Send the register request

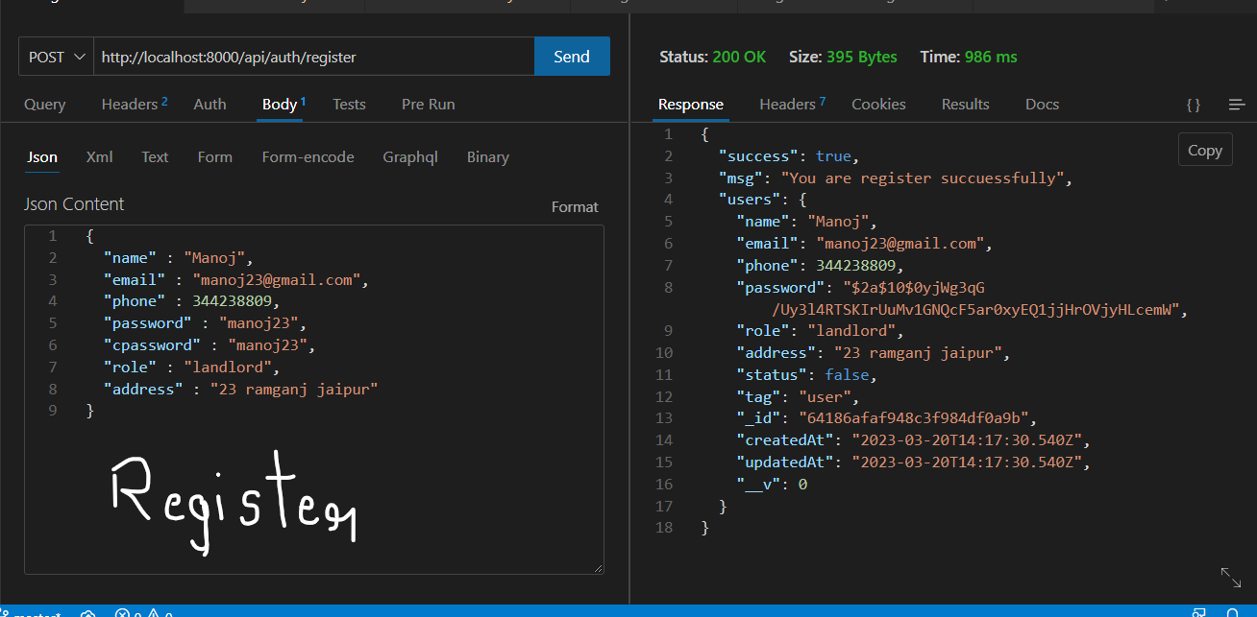[x=572, y=57]
